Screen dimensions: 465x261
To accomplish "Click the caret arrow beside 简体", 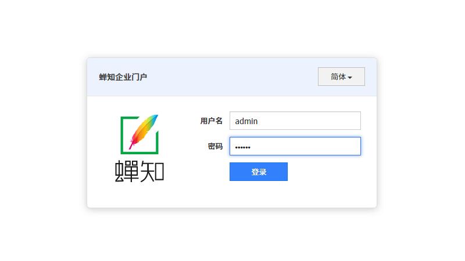I will (350, 77).
